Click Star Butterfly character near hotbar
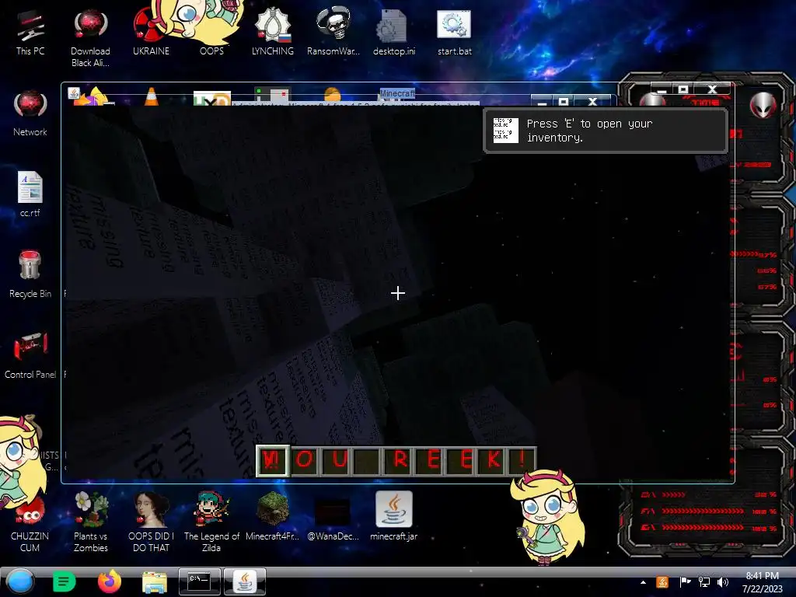The width and height of the screenshot is (796, 597). 547,517
